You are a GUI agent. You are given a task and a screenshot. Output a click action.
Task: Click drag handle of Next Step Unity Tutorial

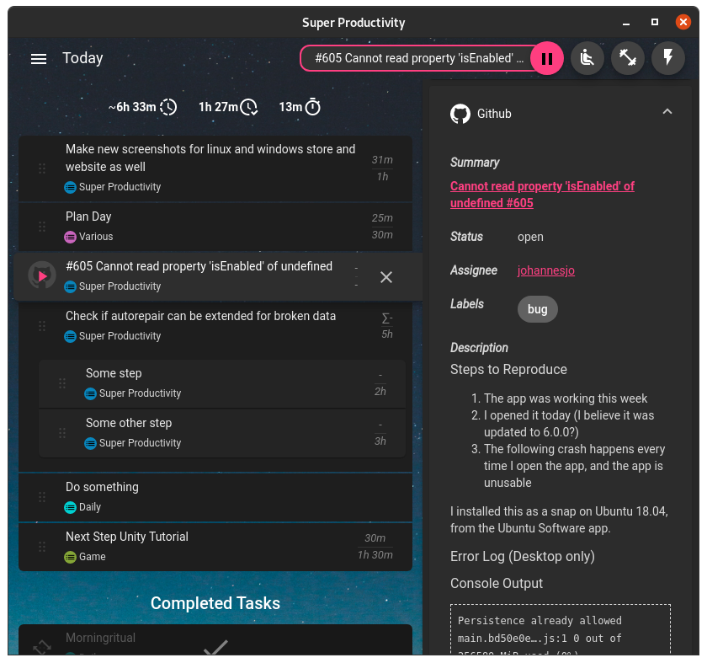pos(42,547)
